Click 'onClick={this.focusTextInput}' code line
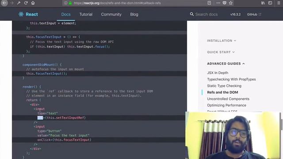The image size is (283, 159). [64, 140]
